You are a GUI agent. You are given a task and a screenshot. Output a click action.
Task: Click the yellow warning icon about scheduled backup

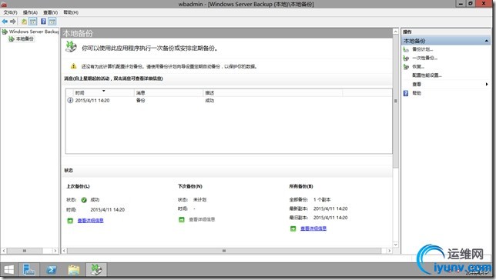click(73, 66)
